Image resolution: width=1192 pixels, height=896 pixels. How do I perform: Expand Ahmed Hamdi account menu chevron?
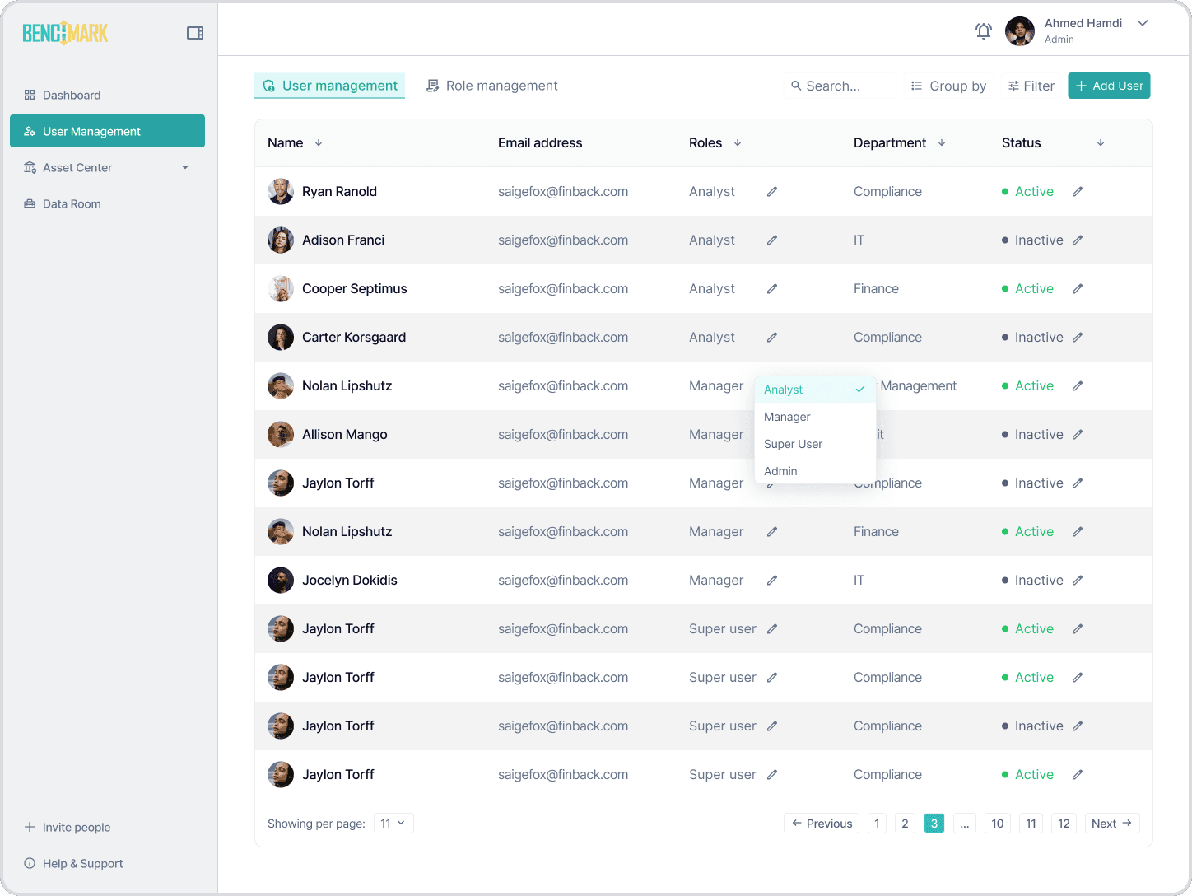(1143, 23)
